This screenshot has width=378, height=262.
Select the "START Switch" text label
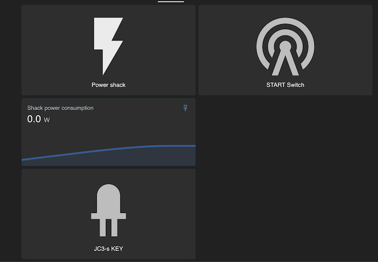pyautogui.click(x=285, y=85)
